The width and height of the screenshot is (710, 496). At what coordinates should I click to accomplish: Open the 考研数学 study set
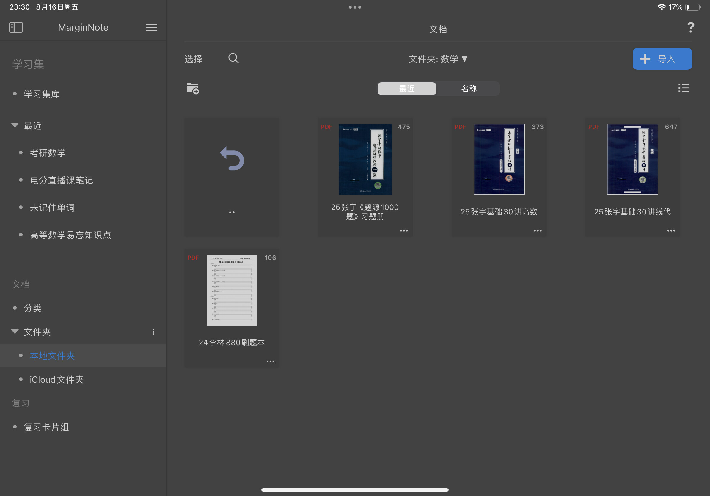(x=48, y=153)
